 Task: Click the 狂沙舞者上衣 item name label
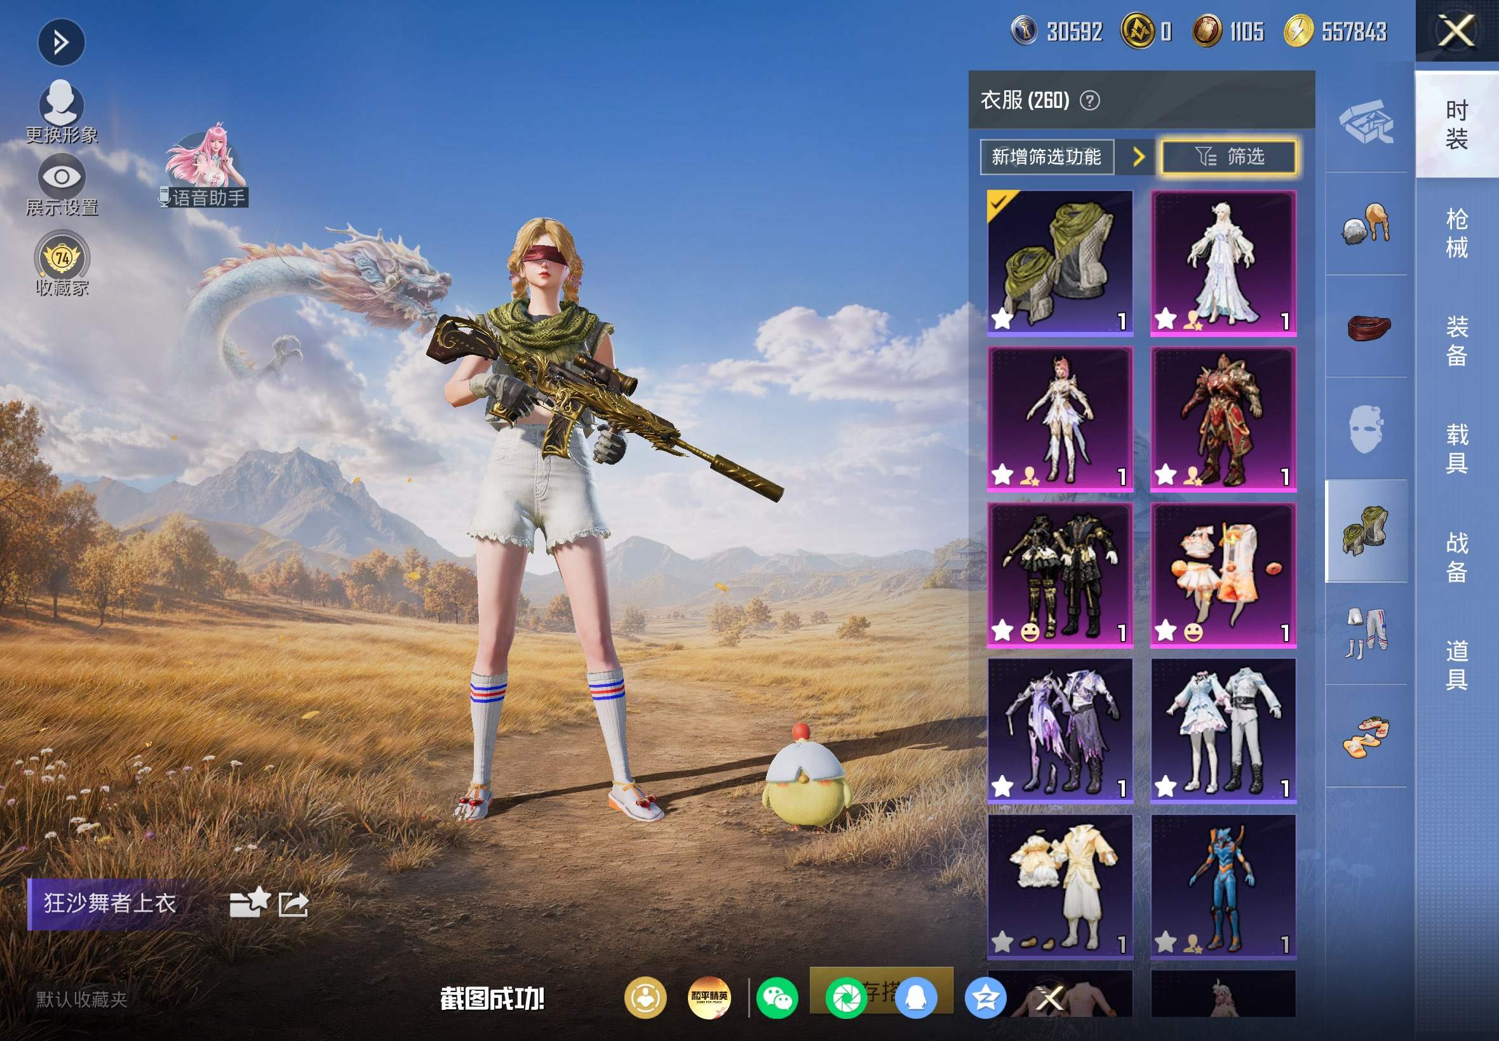110,903
